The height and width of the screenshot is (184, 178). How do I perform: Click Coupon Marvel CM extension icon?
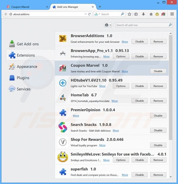click(x=63, y=68)
